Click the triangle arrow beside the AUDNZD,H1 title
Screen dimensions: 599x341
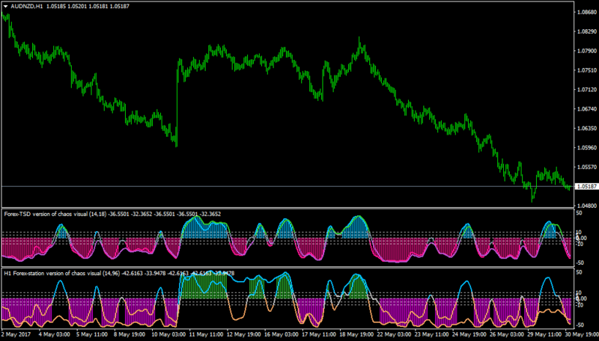pyautogui.click(x=5, y=7)
